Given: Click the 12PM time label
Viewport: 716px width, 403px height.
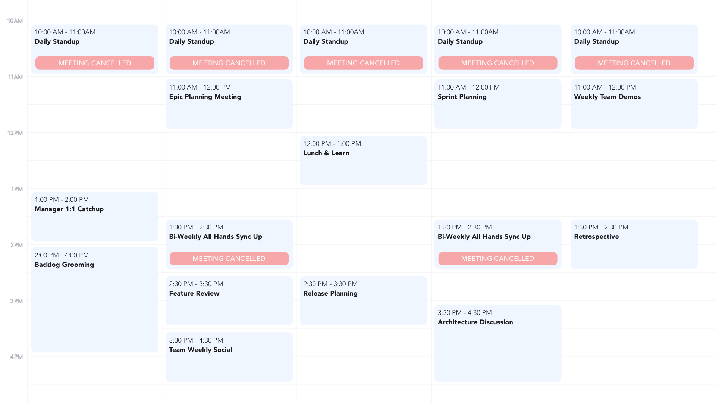Looking at the screenshot, I should (16, 133).
